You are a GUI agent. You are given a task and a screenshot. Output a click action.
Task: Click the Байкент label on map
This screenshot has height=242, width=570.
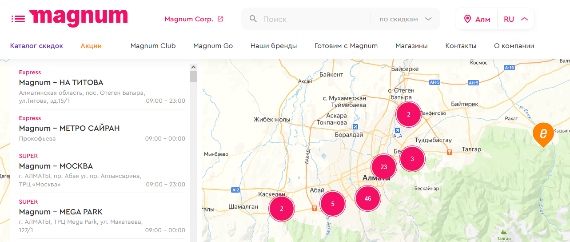[x=331, y=74]
